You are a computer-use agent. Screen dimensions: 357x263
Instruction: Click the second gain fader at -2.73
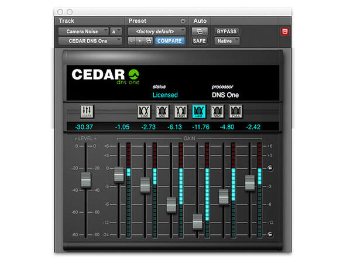[145, 185]
